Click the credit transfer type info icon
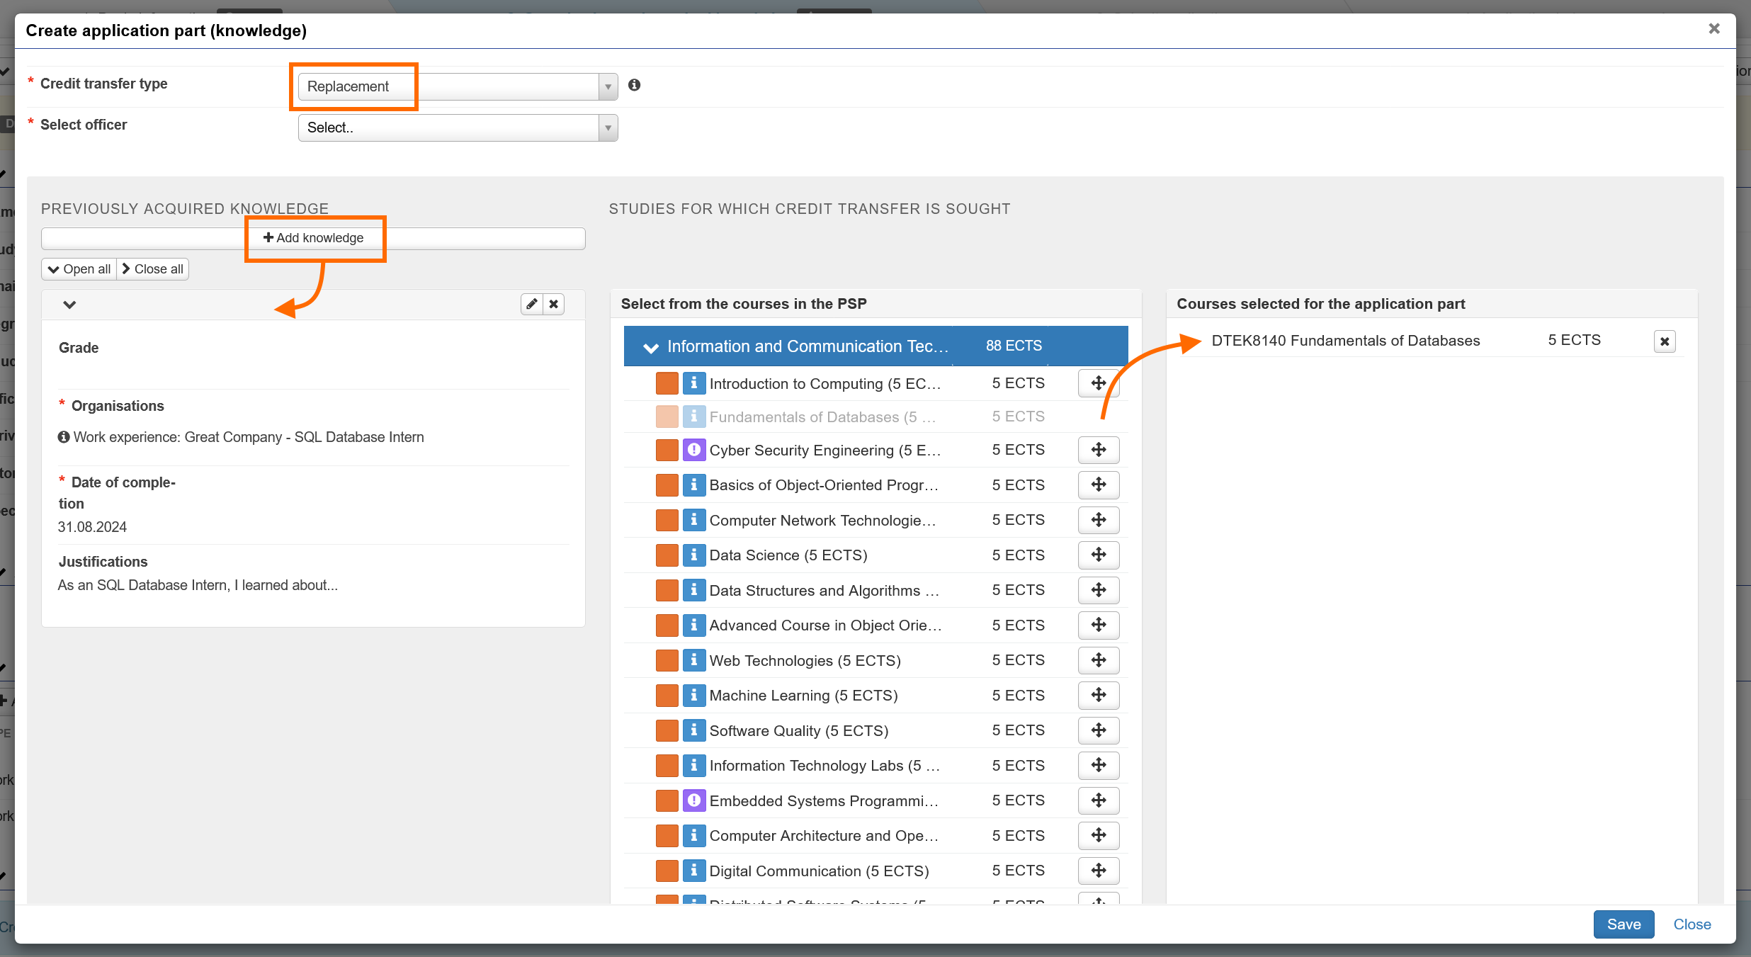Image resolution: width=1751 pixels, height=957 pixels. pos(634,85)
